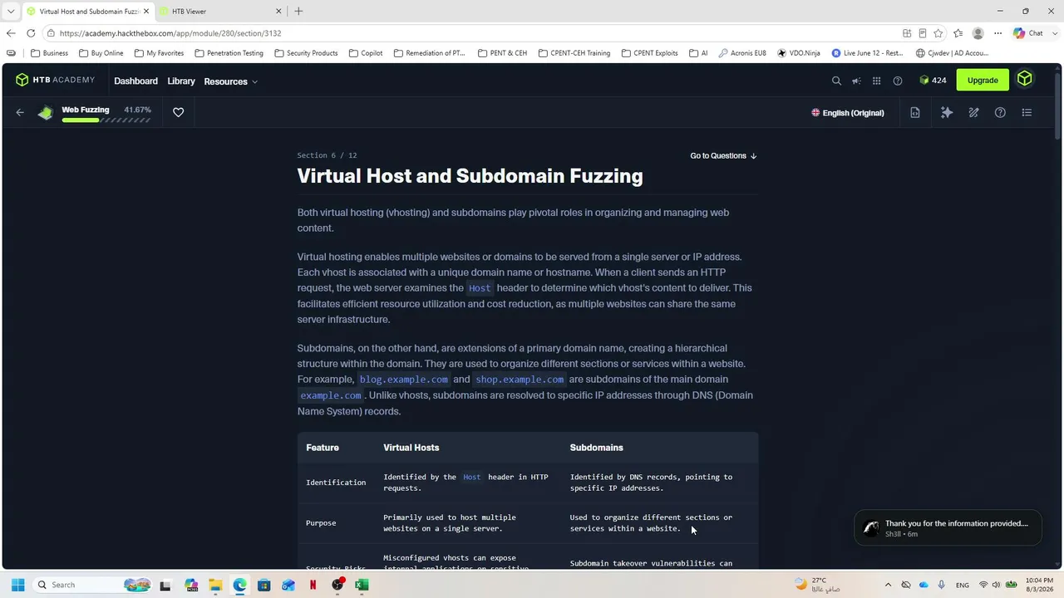Click the Upgrade button
1064x598 pixels.
click(983, 80)
